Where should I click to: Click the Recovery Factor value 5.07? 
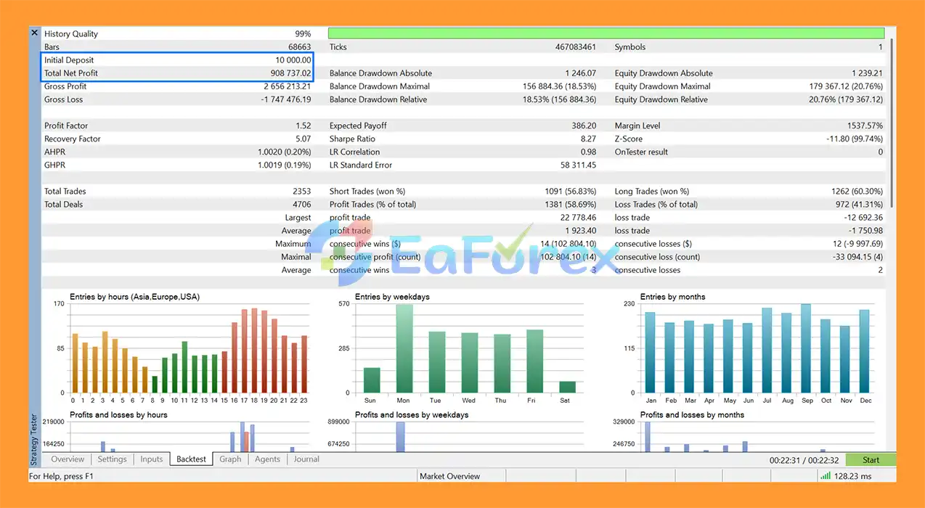pos(303,139)
